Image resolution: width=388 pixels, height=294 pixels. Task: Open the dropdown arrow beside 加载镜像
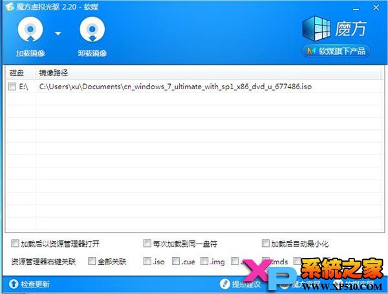[58, 34]
